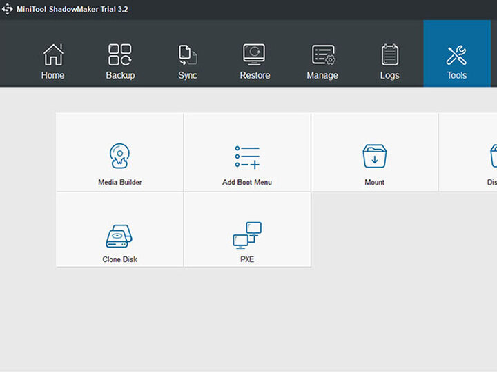Open the Clone Disk drive icon

[120, 236]
